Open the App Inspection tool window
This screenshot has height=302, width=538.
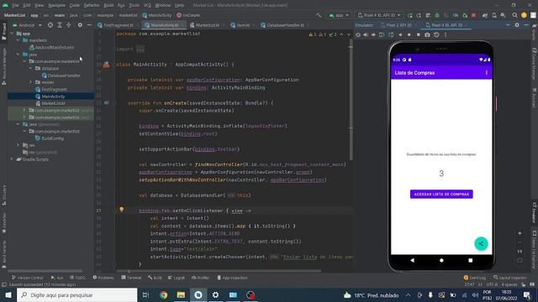pos(232,278)
